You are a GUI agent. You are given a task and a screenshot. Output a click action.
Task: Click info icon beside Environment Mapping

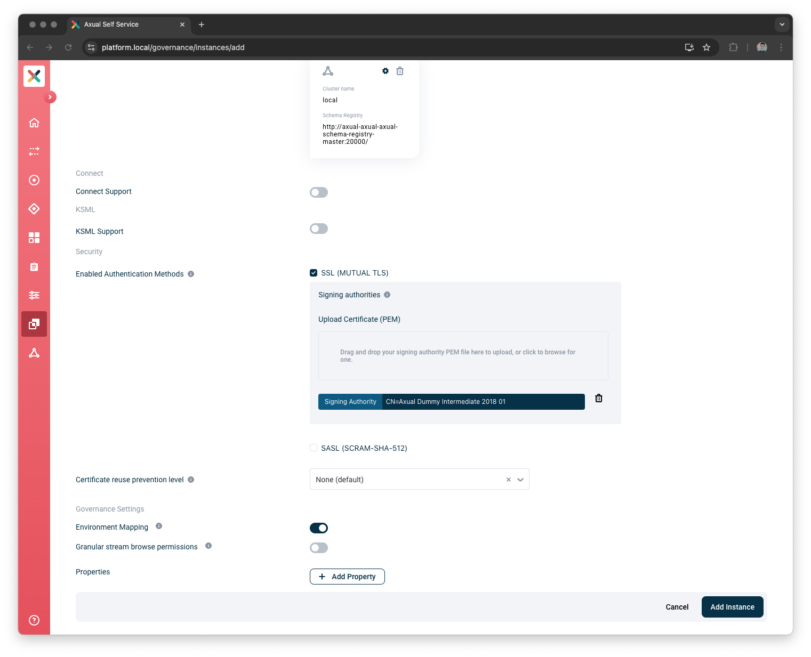pos(159,526)
